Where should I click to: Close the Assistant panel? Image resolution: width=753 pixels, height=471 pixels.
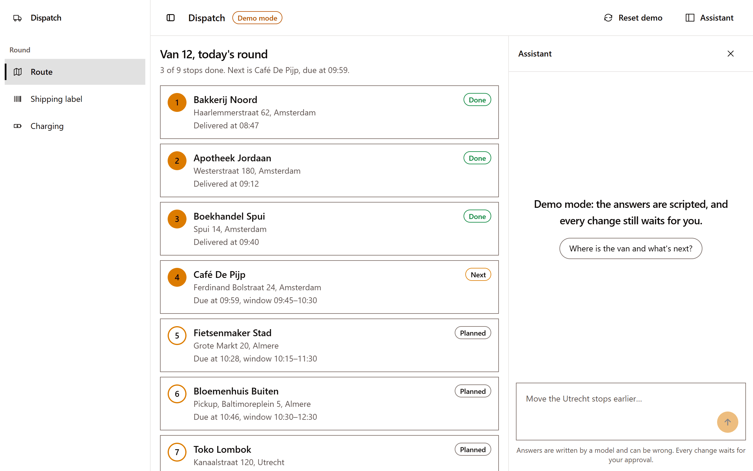tap(731, 54)
